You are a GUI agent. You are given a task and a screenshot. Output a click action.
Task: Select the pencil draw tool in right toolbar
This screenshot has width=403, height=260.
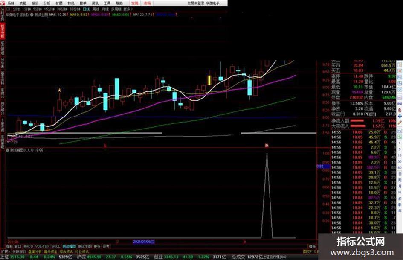pyautogui.click(x=400, y=123)
